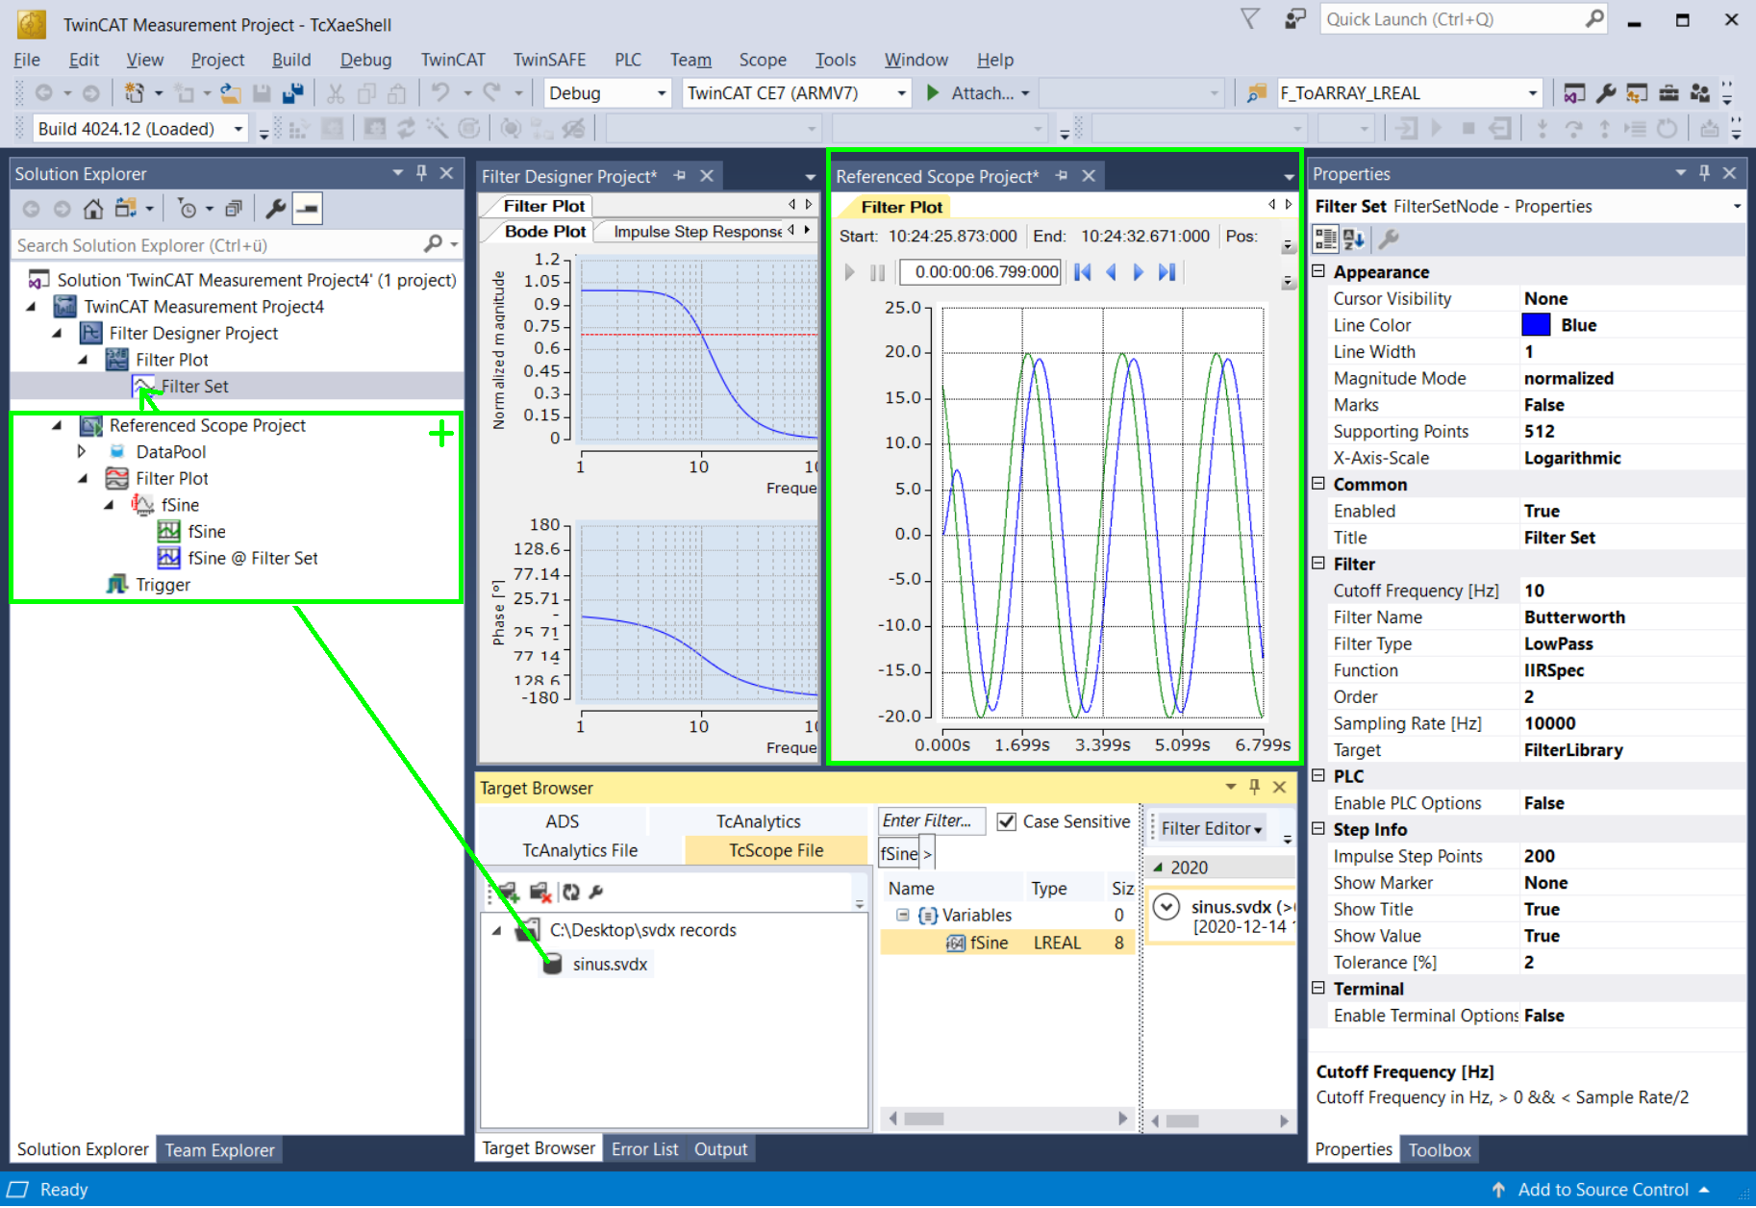Click the Home icon in Solution Explorer

93,209
